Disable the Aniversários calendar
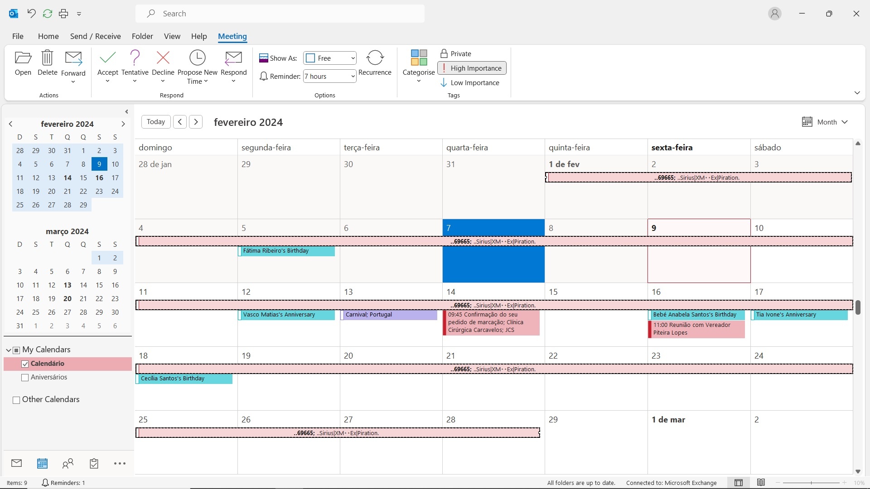This screenshot has width=870, height=489. tap(24, 377)
